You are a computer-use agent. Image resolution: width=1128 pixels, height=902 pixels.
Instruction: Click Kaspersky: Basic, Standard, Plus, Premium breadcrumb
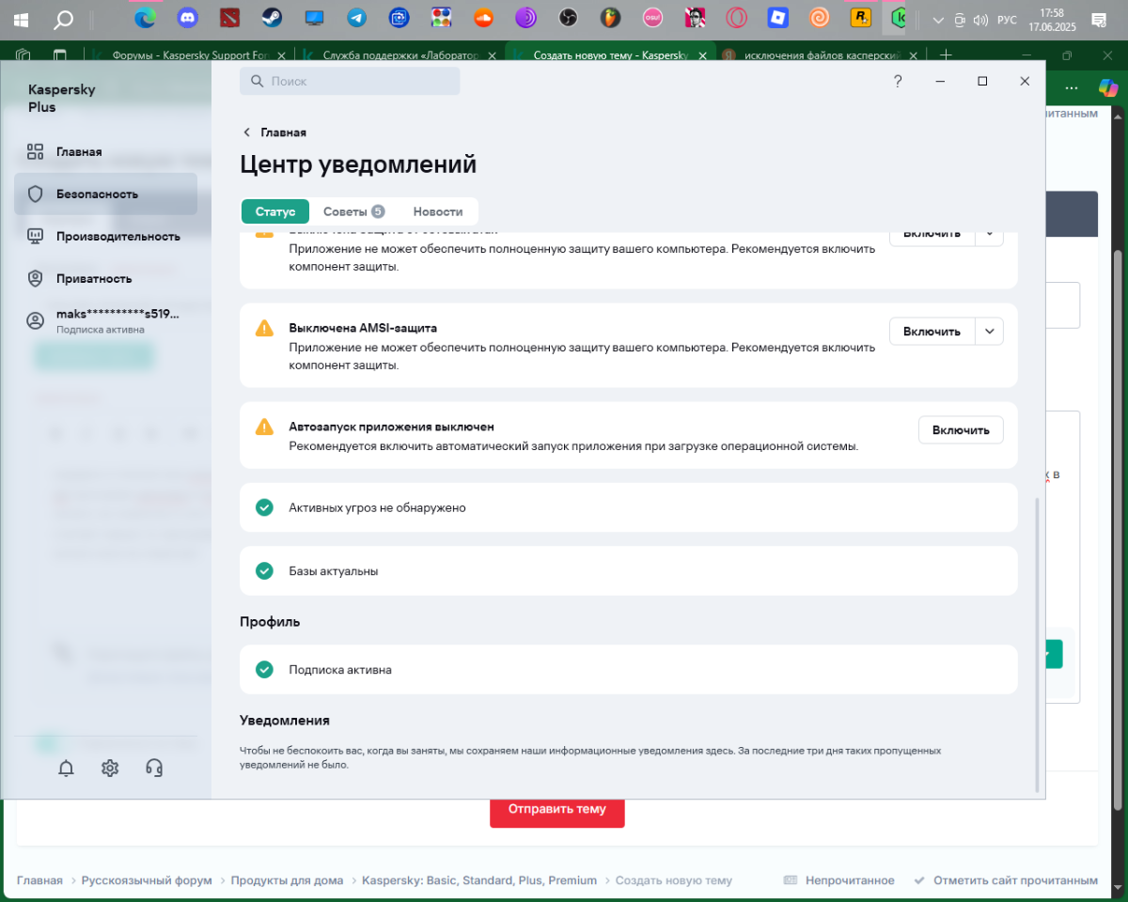[479, 880]
